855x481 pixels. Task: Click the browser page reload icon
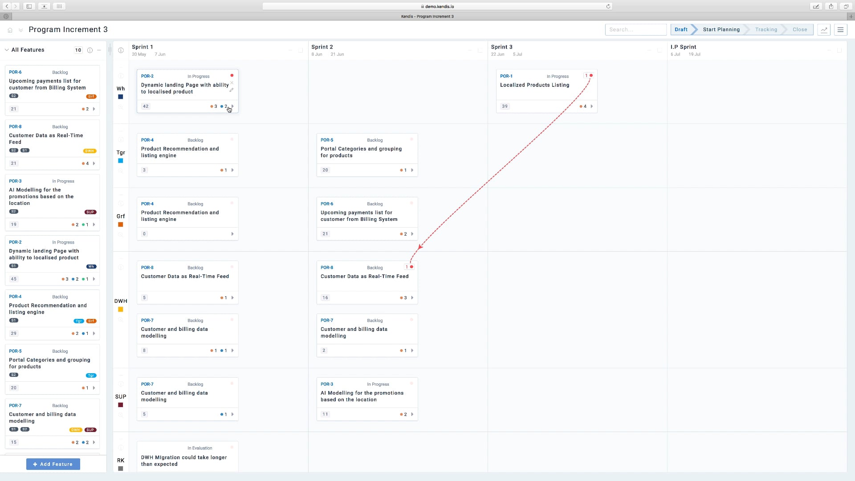(x=608, y=7)
